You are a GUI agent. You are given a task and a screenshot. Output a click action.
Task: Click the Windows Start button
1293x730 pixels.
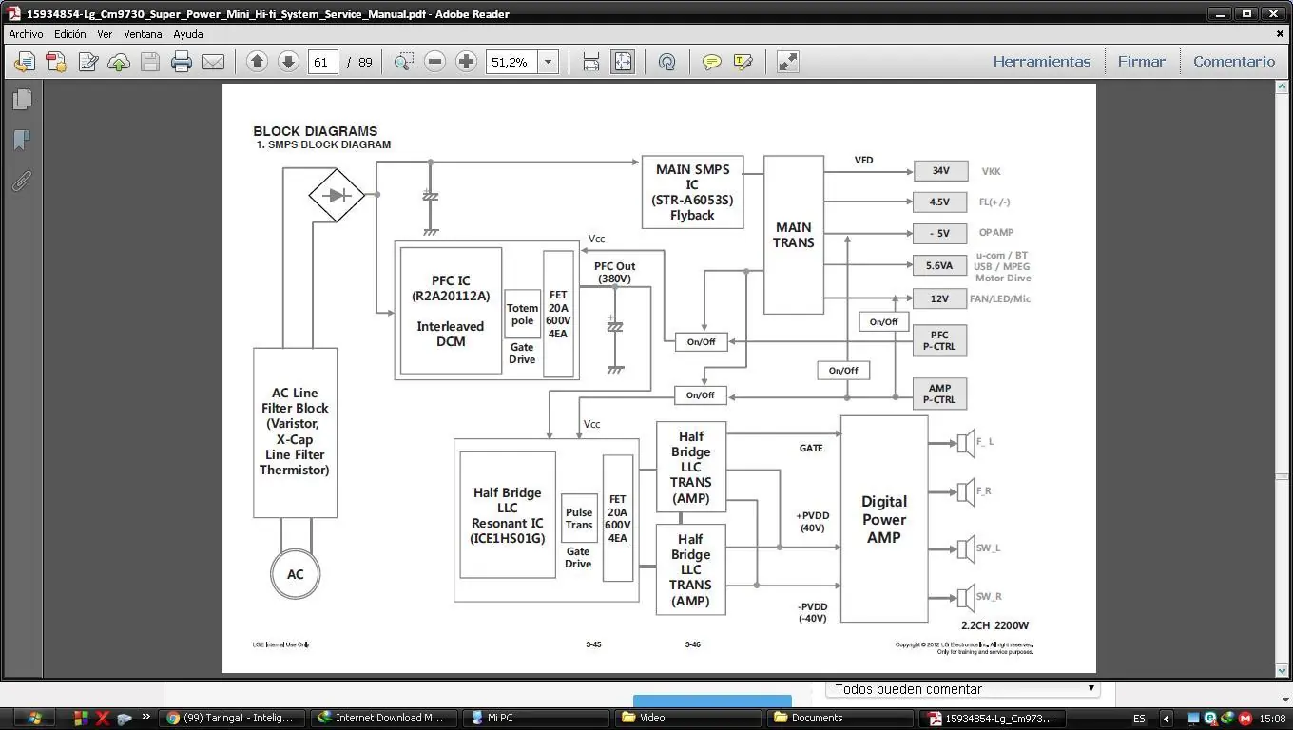pos(34,718)
